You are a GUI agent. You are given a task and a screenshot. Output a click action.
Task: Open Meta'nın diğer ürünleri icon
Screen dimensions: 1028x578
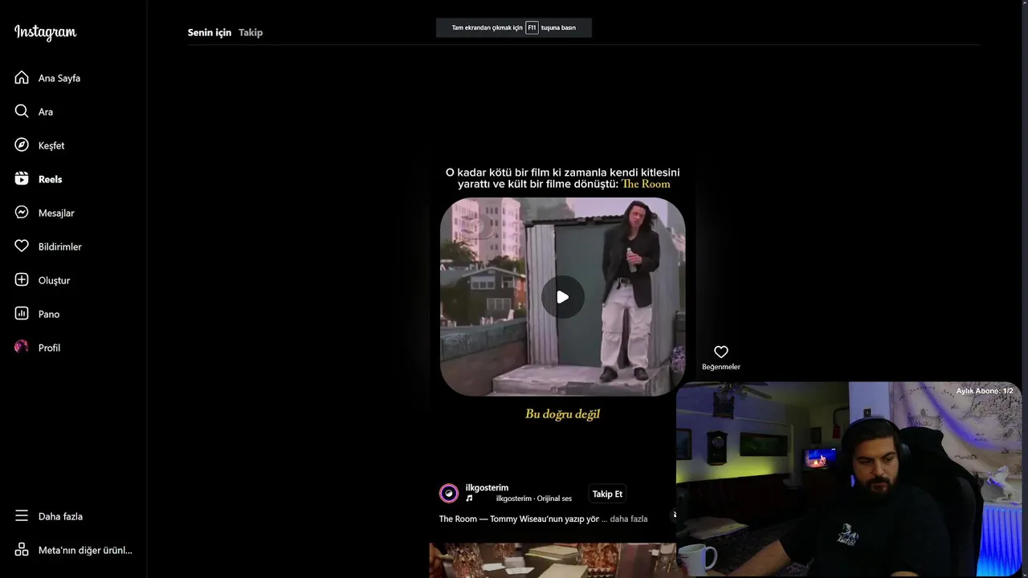(x=22, y=550)
